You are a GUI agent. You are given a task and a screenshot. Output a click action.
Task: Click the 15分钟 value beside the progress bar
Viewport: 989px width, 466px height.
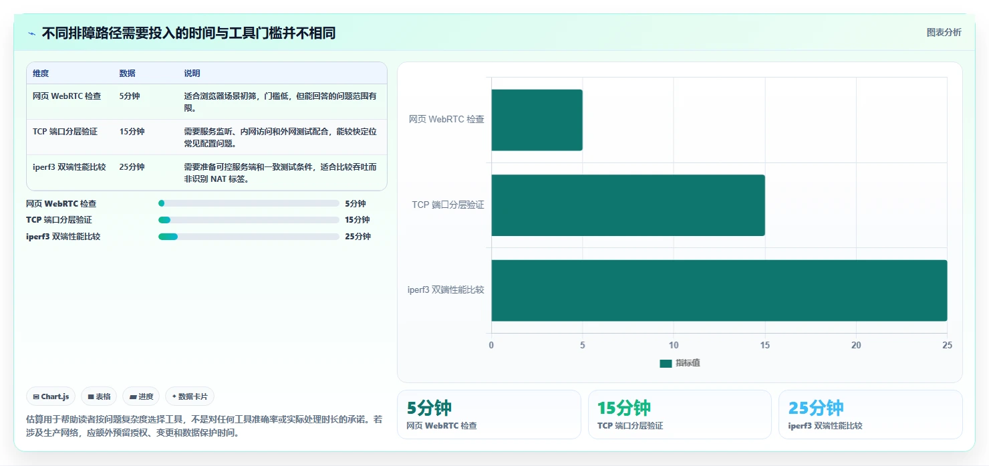[x=358, y=220]
